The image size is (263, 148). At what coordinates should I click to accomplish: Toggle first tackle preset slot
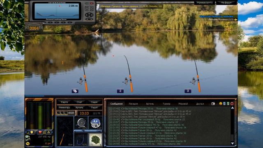coord(58,113)
